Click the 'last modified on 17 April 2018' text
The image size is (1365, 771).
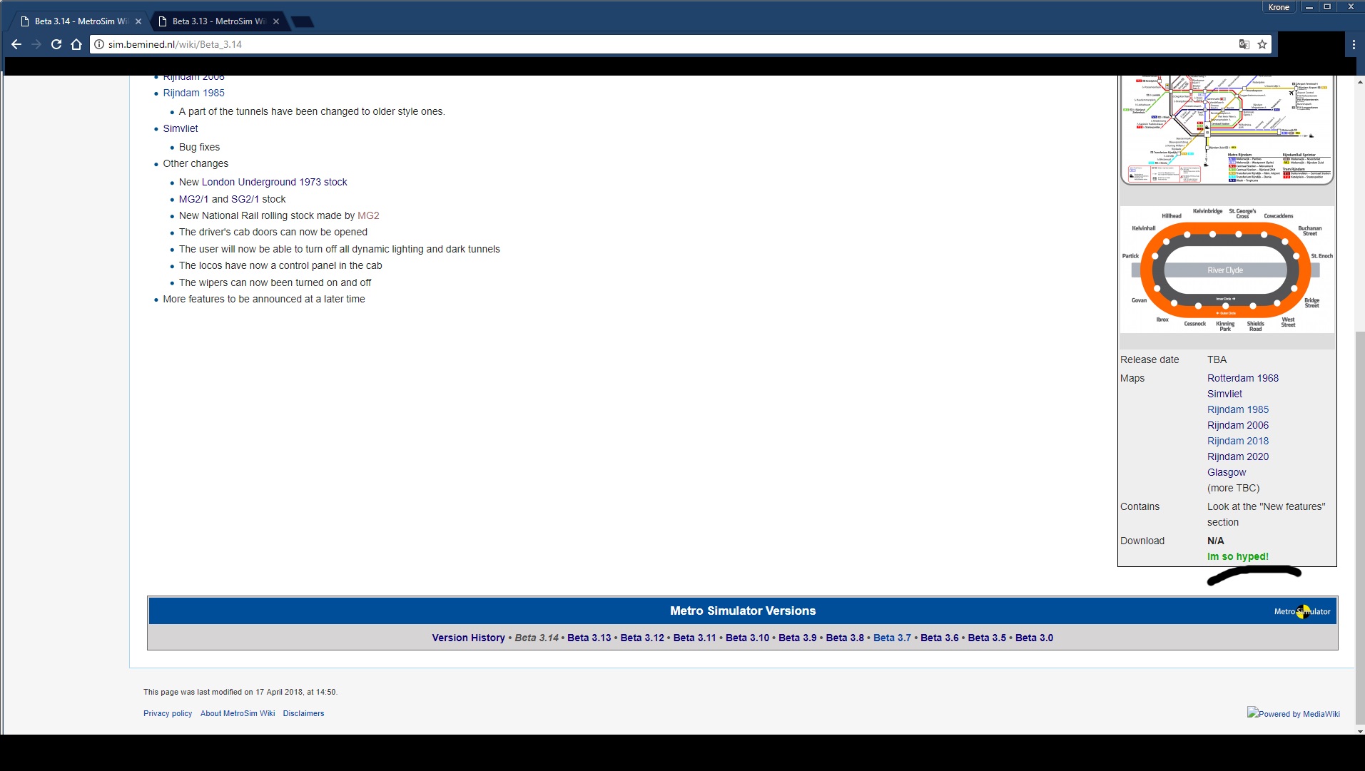(x=240, y=692)
